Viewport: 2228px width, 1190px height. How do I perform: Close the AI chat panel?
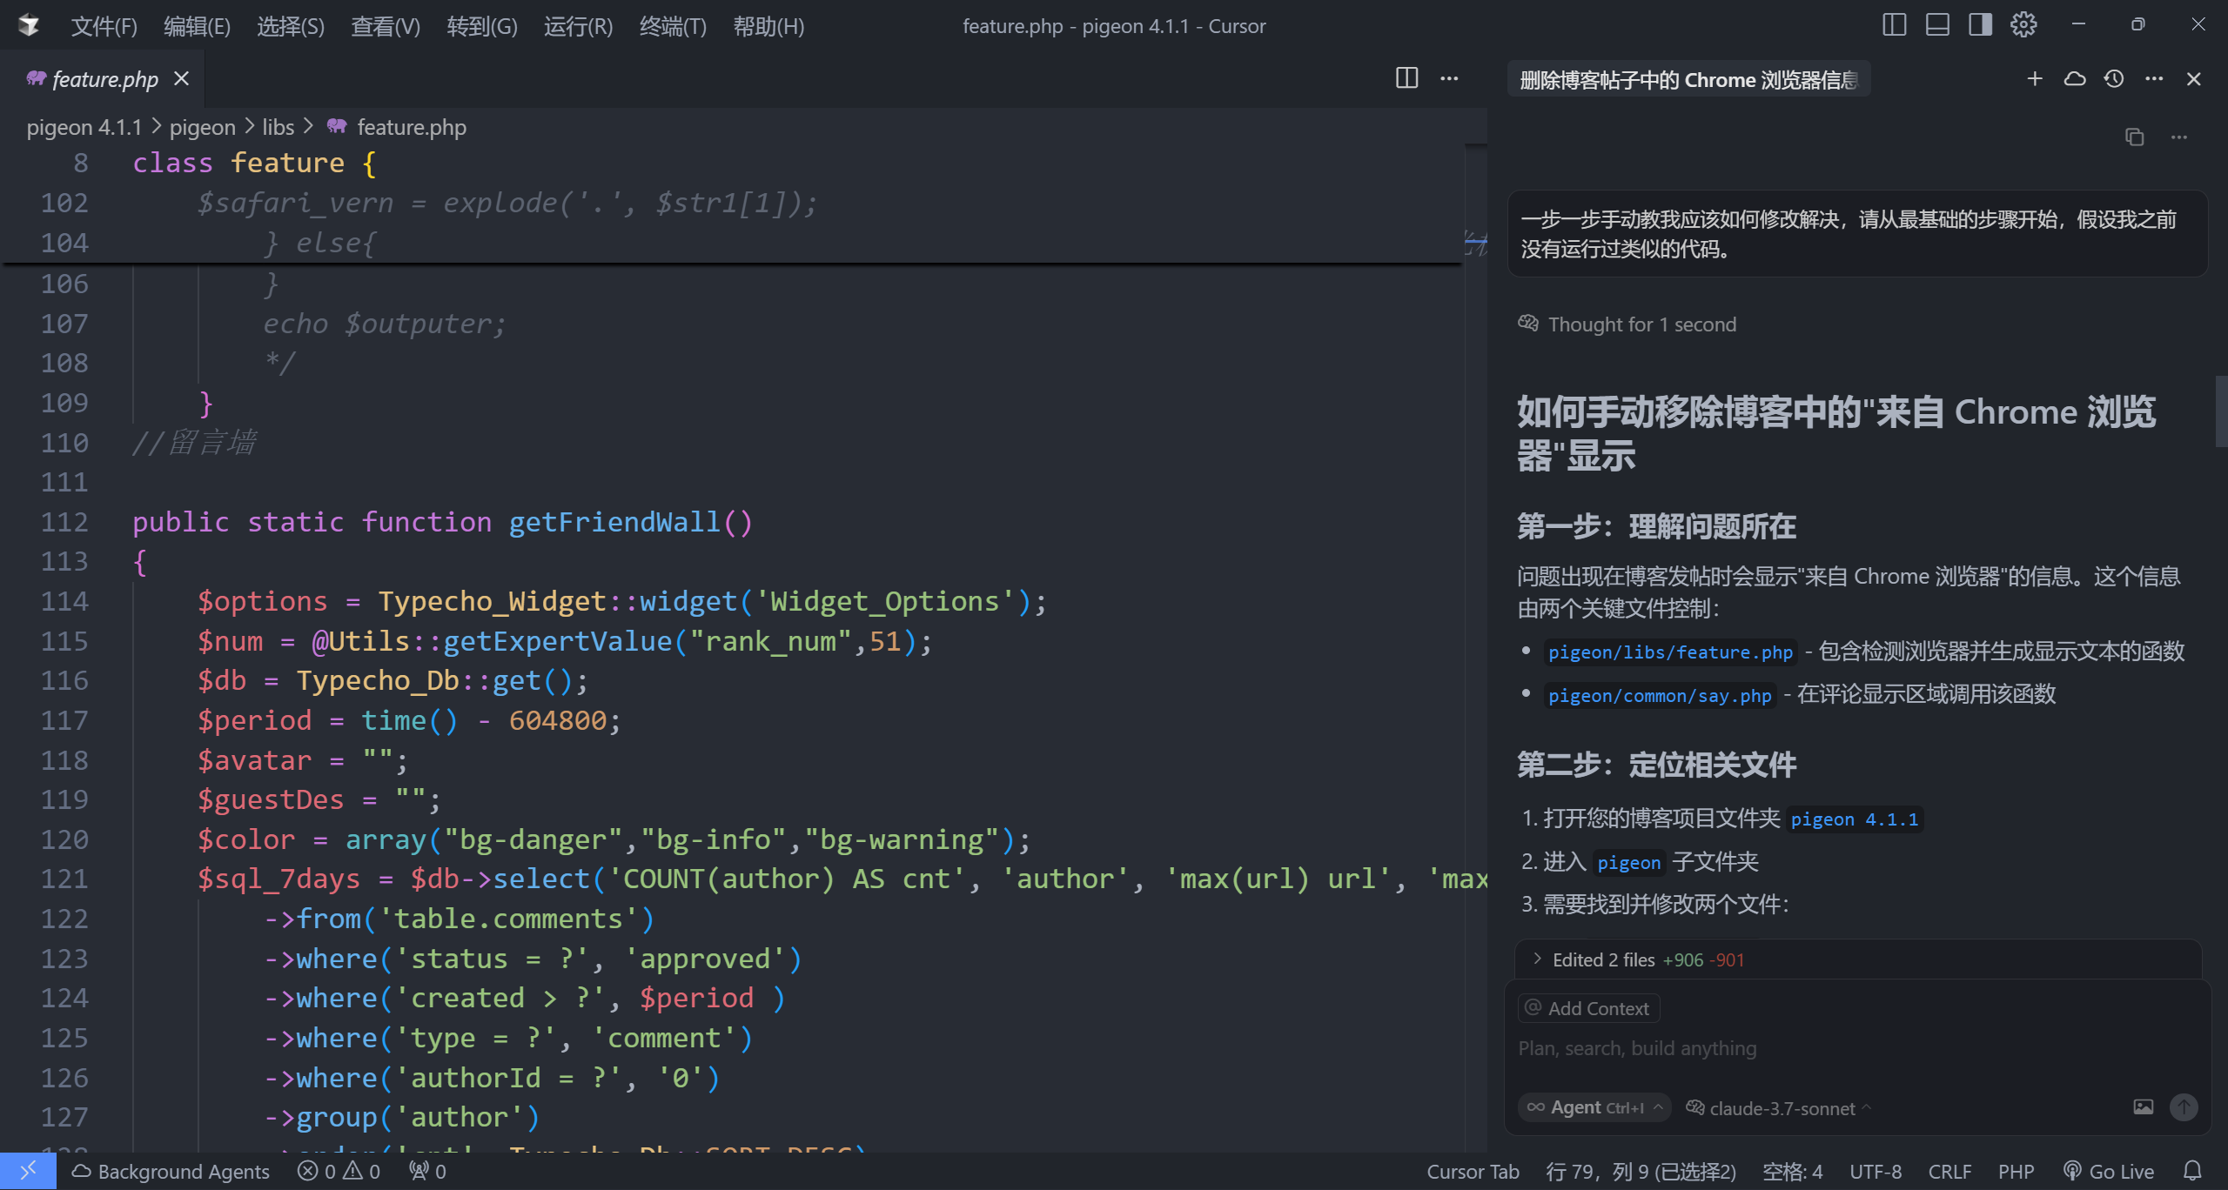click(x=2194, y=79)
